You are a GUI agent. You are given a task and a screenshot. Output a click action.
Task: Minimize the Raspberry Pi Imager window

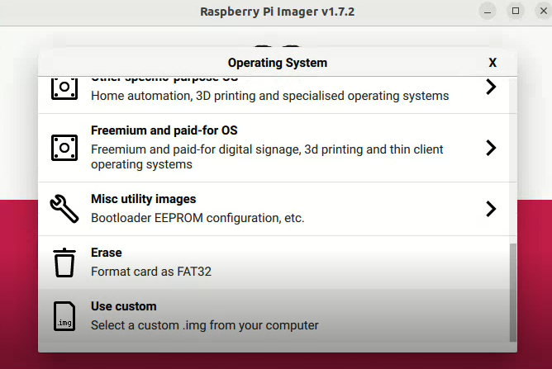(488, 12)
